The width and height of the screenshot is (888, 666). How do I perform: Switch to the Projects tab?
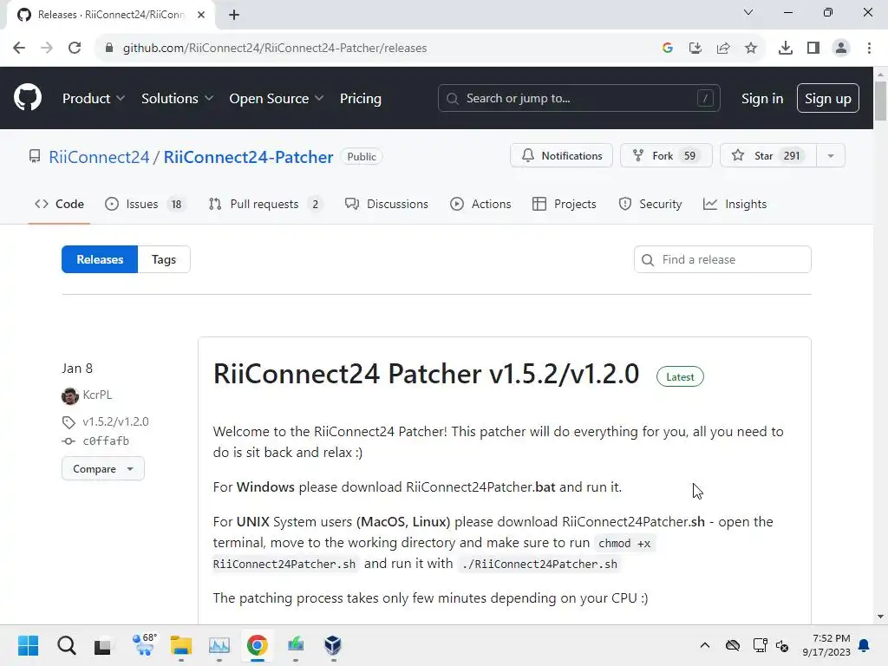click(x=564, y=204)
